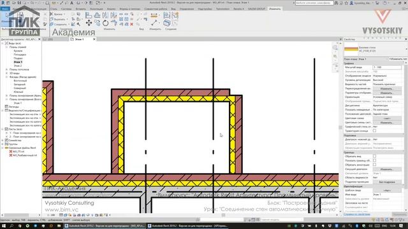Open the wall type selector dropdown
408x229 pixels.
point(406,49)
